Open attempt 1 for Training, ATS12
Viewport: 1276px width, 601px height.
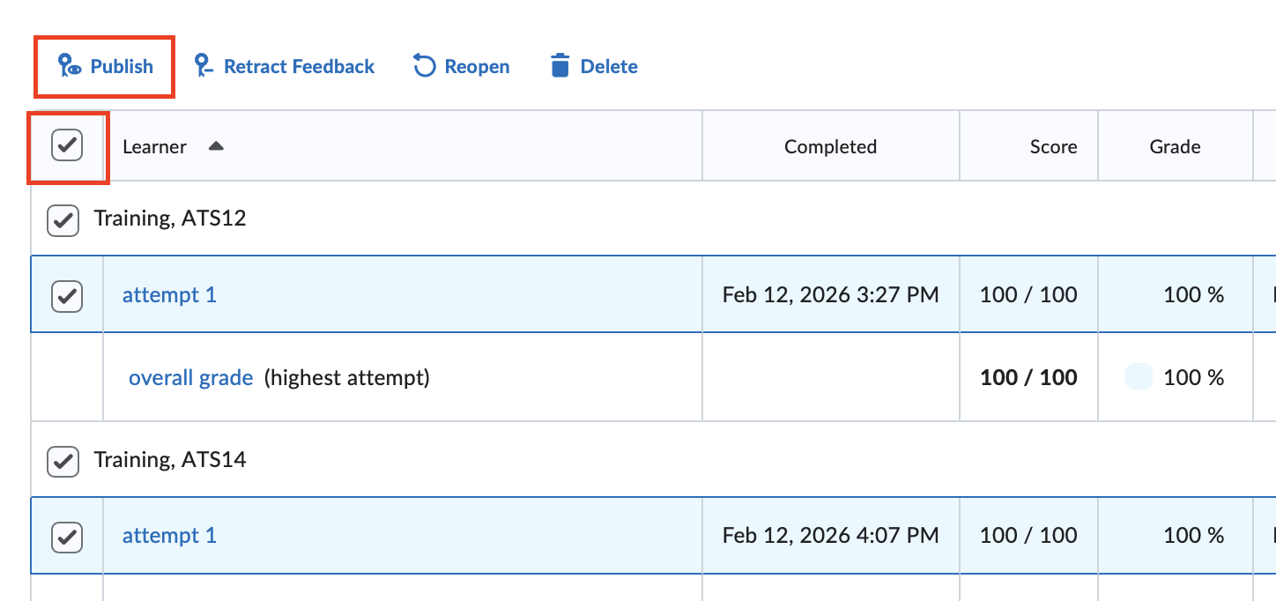(x=169, y=294)
